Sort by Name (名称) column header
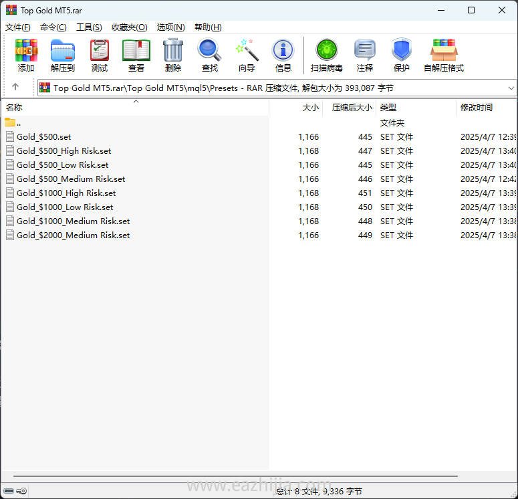This screenshot has width=518, height=499. point(135,108)
